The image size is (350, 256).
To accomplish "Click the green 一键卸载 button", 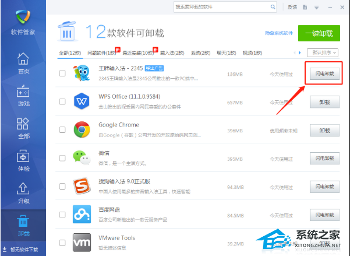I will (x=319, y=33).
